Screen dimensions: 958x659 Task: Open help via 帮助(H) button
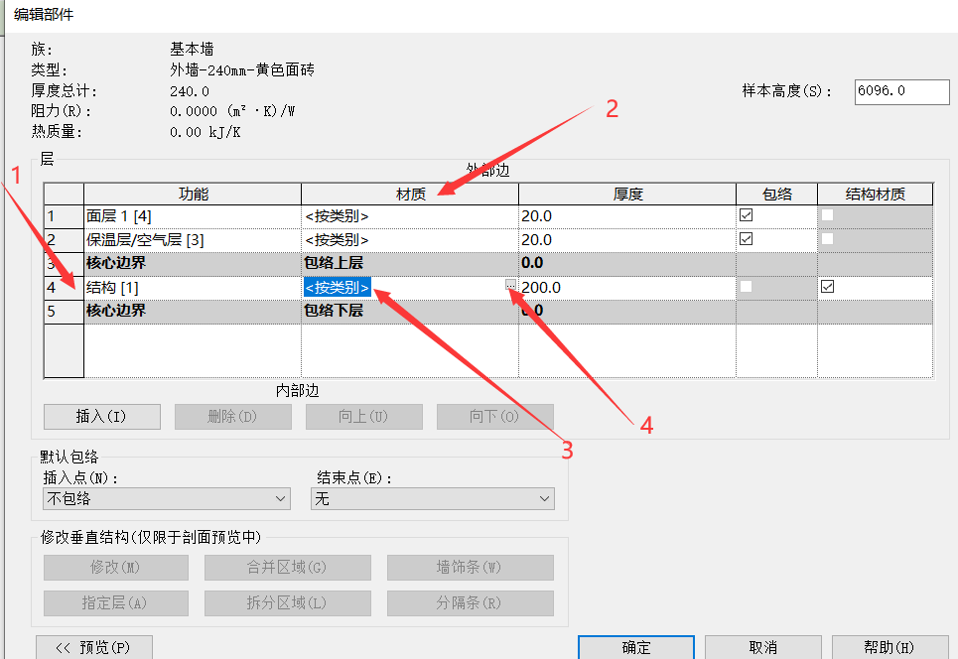point(889,647)
